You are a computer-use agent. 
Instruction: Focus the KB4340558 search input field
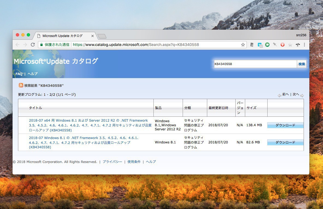coord(255,64)
